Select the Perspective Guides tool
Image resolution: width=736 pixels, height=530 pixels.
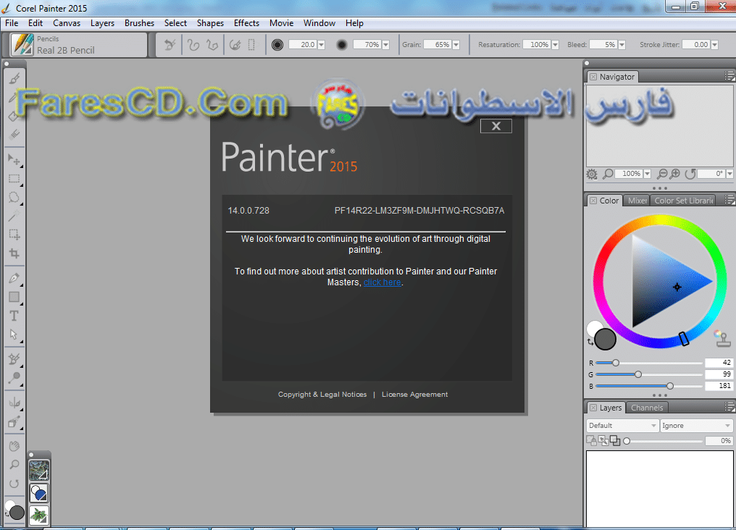(14, 421)
